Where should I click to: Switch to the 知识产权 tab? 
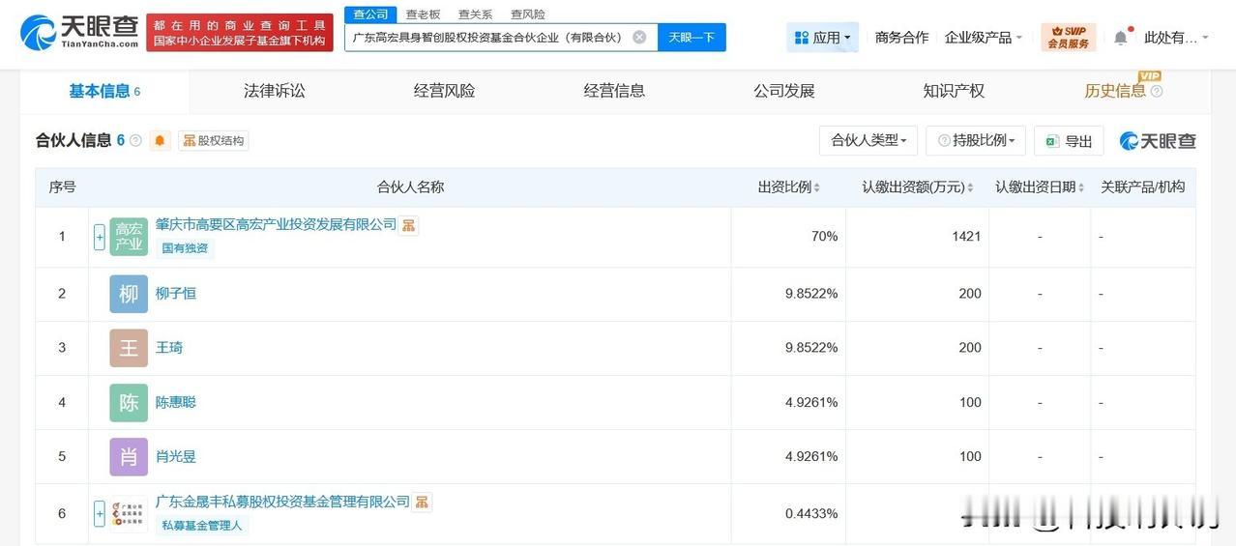pos(954,91)
